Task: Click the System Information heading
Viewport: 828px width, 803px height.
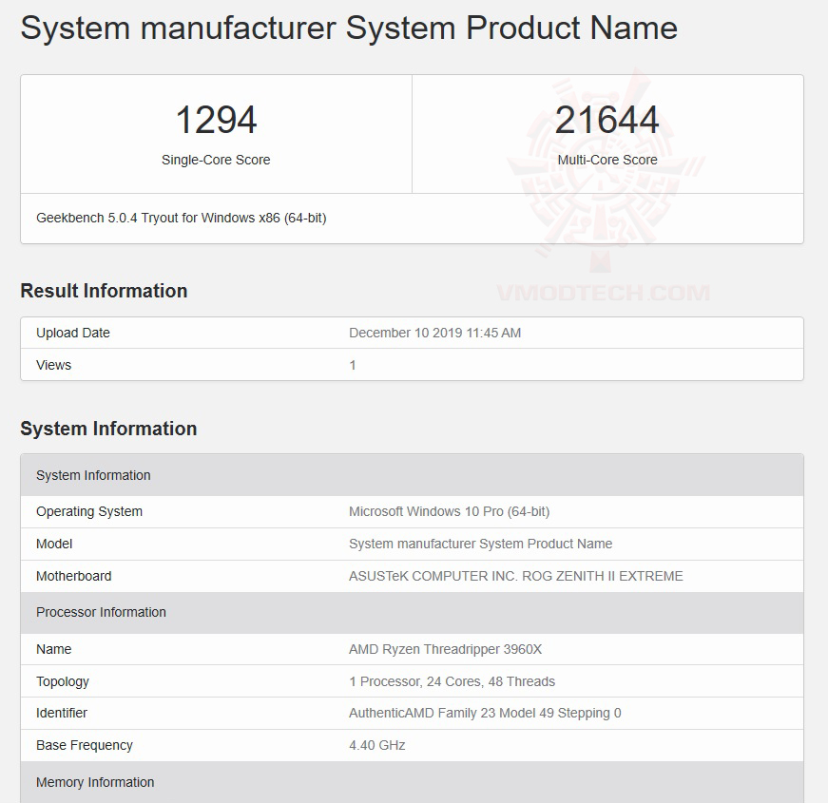Action: 108,429
